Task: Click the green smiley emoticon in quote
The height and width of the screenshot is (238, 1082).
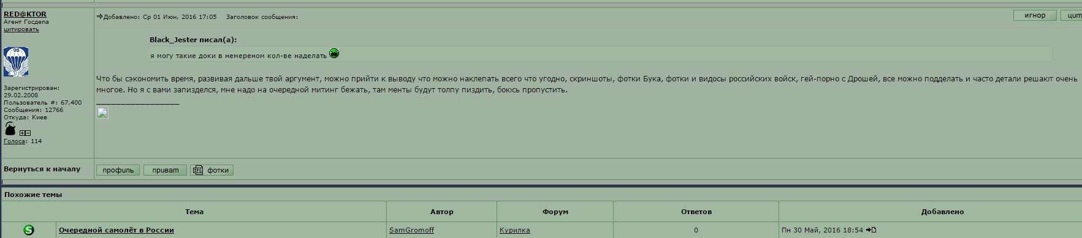Action: (334, 53)
